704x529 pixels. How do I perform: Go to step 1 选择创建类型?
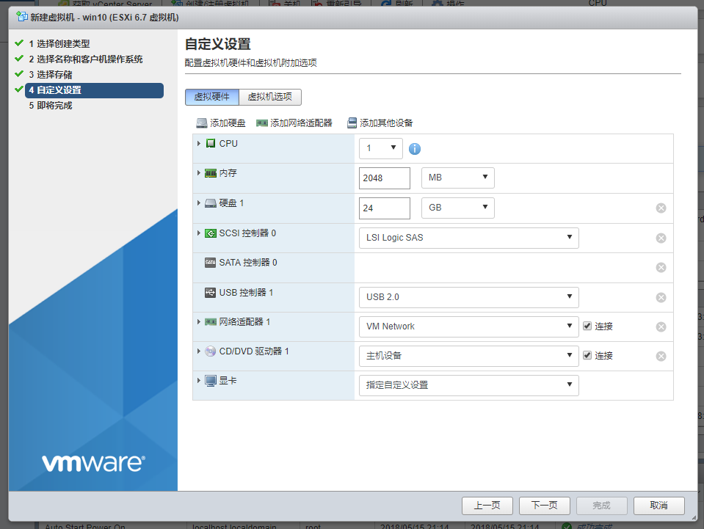click(x=59, y=43)
